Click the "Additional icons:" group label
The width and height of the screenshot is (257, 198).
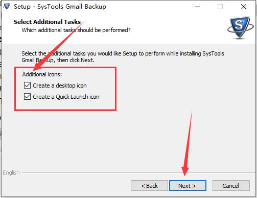(x=42, y=74)
